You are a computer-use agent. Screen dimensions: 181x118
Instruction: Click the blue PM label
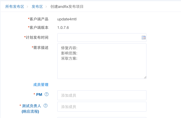click(x=39, y=95)
